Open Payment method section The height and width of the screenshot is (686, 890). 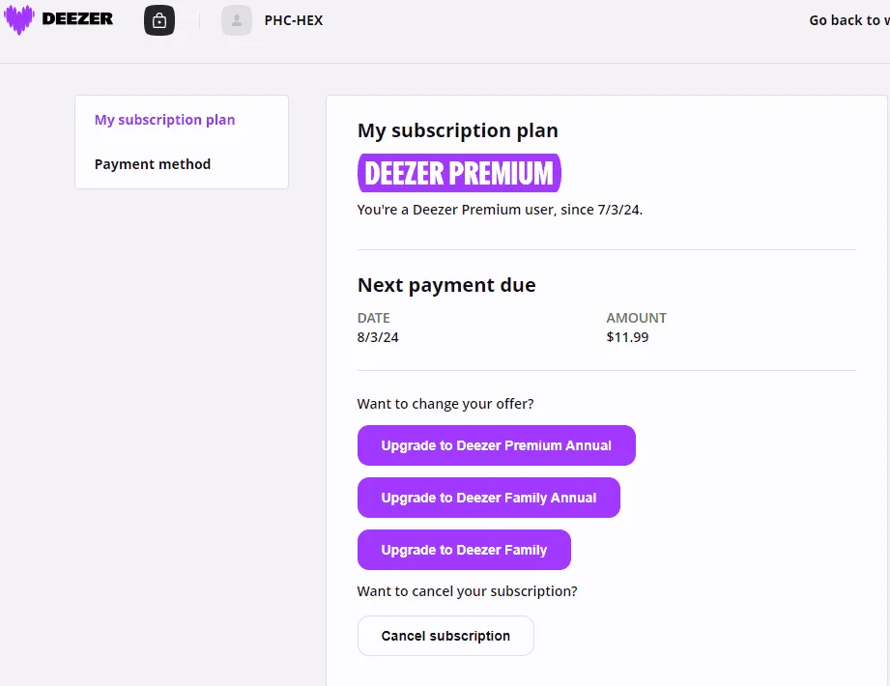click(153, 164)
